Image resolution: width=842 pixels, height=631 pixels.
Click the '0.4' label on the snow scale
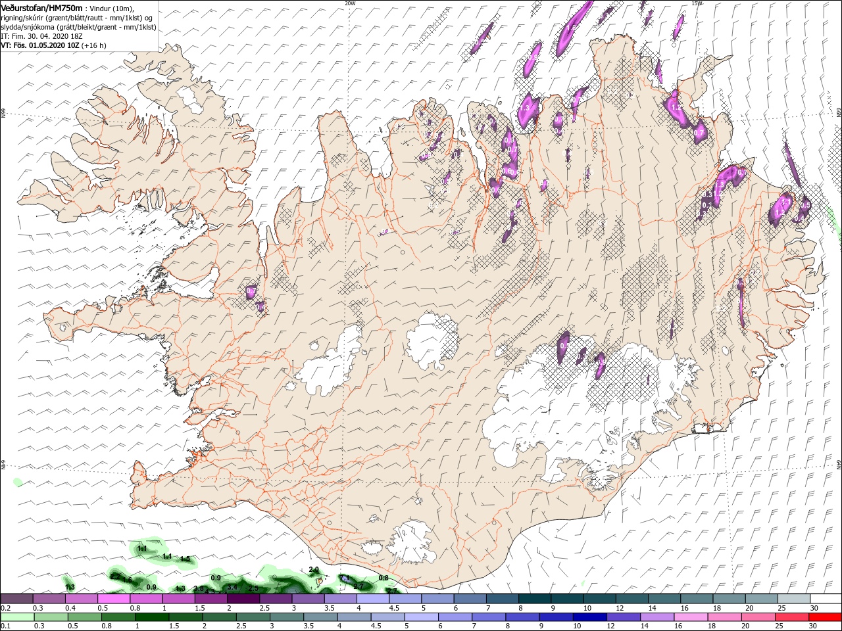70,608
